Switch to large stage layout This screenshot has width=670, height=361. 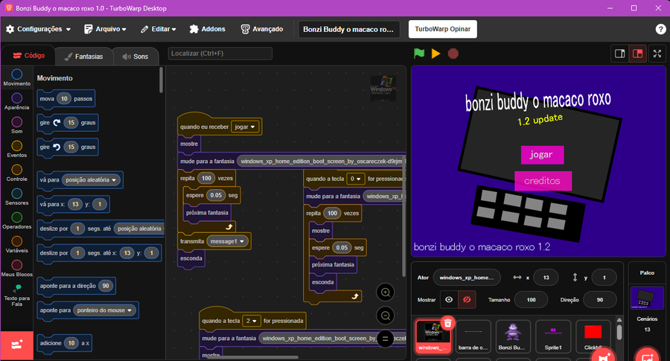[637, 54]
